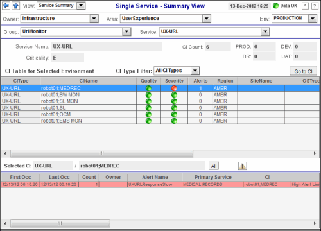Click green quality light for robot01;MEDREC

point(148,88)
